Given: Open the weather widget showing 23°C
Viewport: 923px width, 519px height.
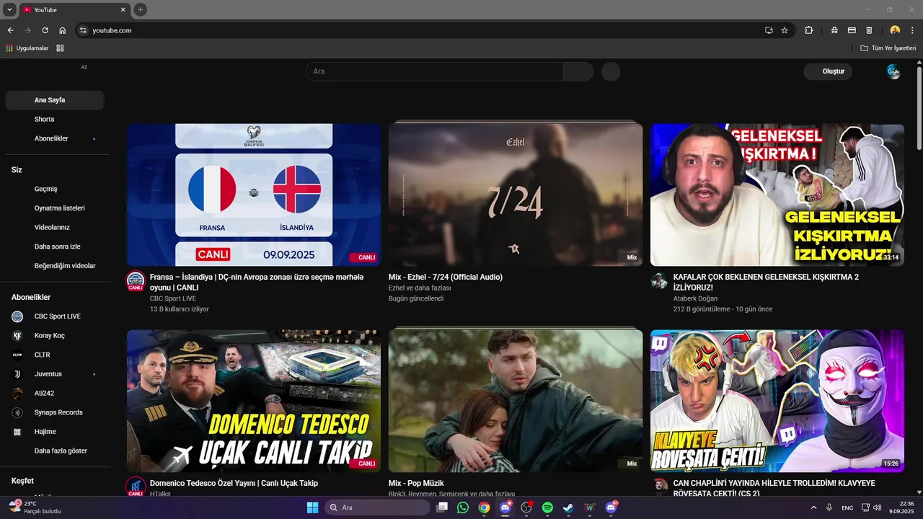Looking at the screenshot, I should [35, 507].
